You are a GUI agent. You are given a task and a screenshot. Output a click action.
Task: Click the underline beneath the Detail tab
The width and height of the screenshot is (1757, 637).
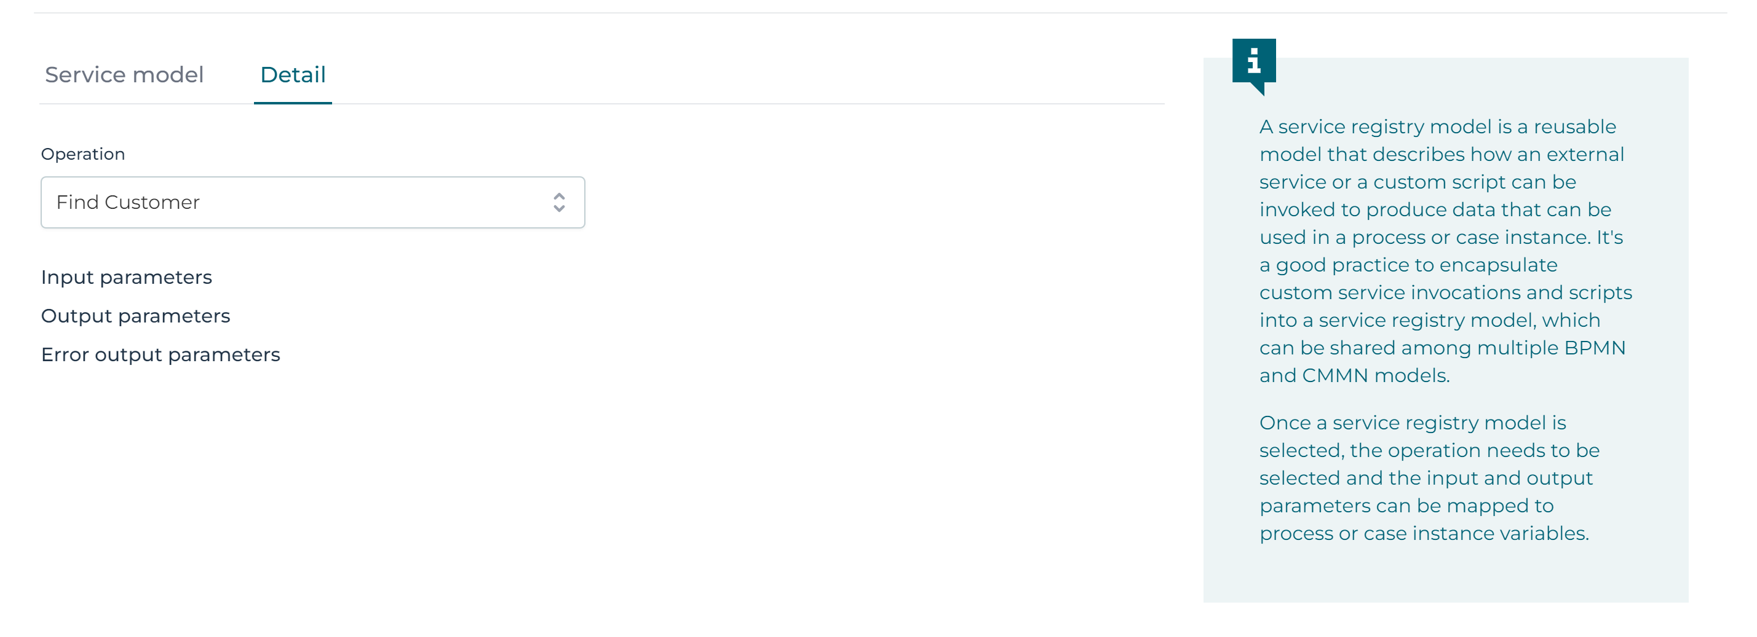(x=293, y=103)
